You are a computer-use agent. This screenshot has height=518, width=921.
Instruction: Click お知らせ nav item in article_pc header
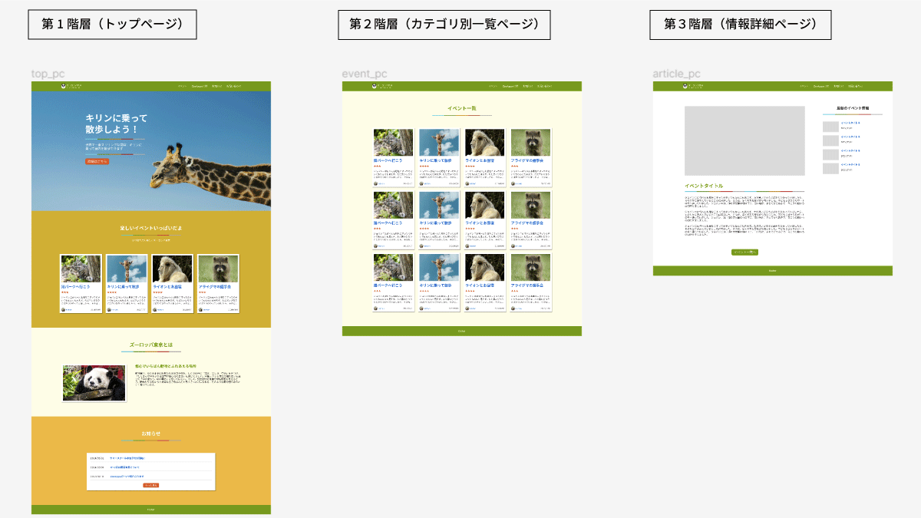838,86
